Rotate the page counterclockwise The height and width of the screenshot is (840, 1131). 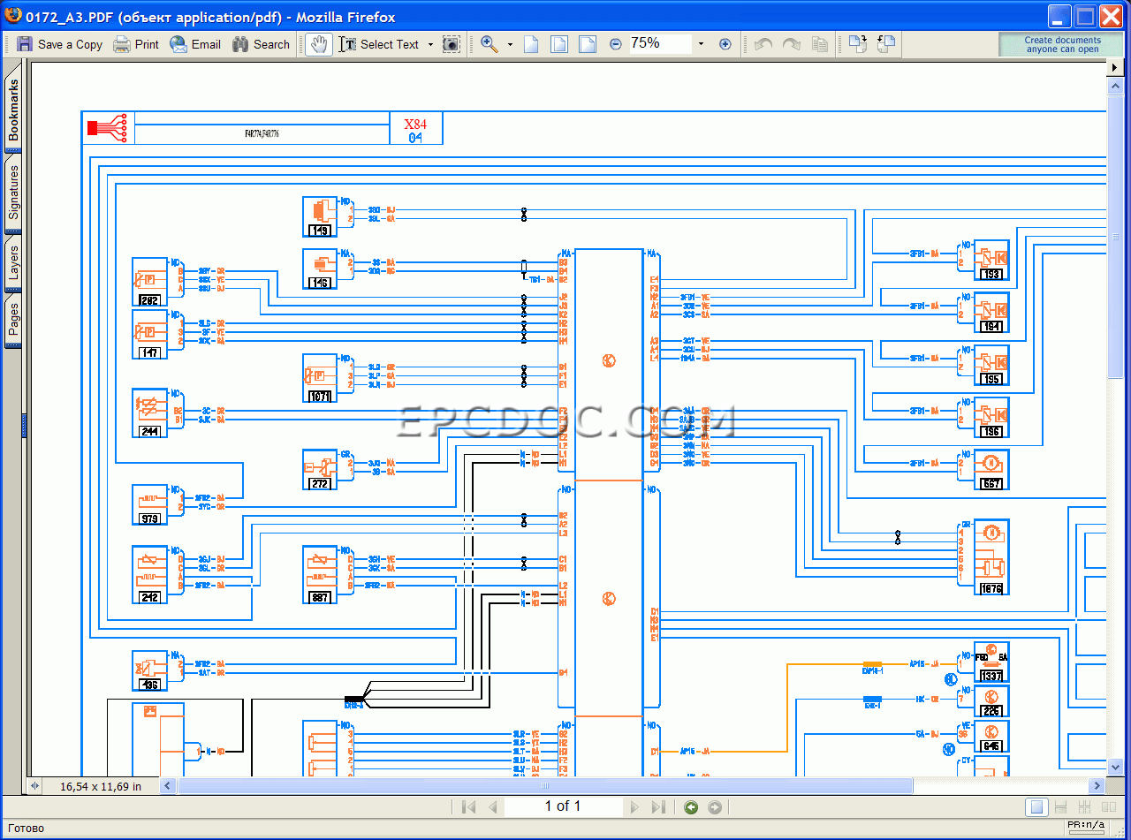(764, 44)
